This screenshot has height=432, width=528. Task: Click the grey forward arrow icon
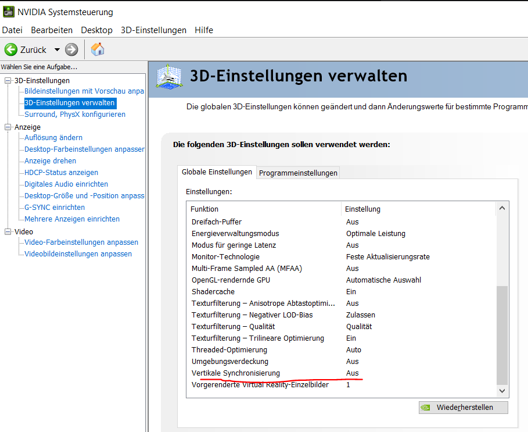pos(71,49)
